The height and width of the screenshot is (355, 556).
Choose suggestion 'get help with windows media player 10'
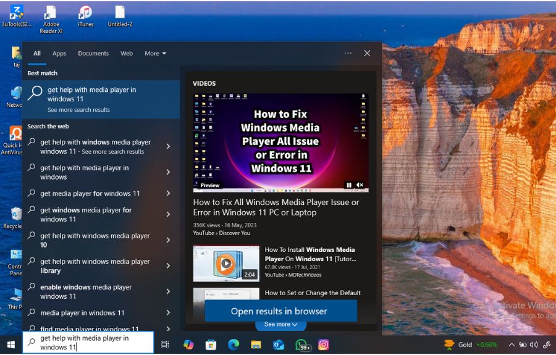[95, 240]
